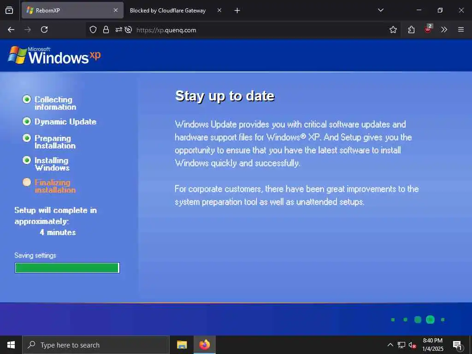Screen dimensions: 472x354
Task: Open the Extensions puzzle icon
Action: point(411,29)
